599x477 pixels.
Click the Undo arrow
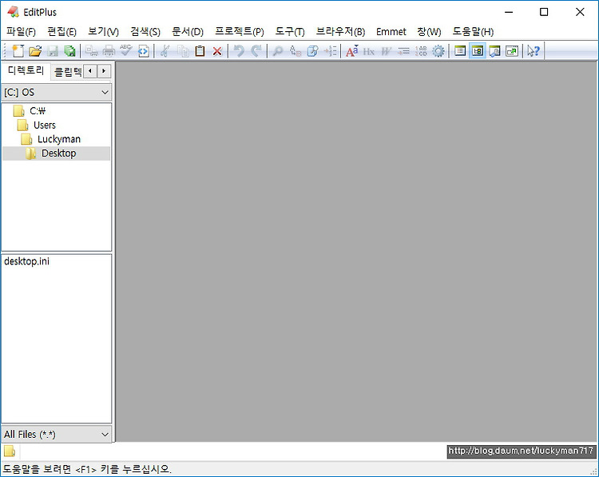(239, 51)
